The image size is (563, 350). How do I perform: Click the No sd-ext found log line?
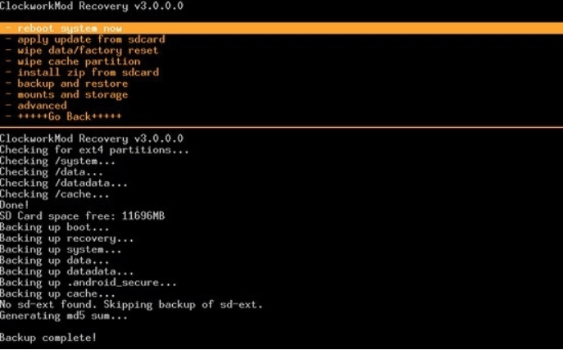pyautogui.click(x=131, y=304)
